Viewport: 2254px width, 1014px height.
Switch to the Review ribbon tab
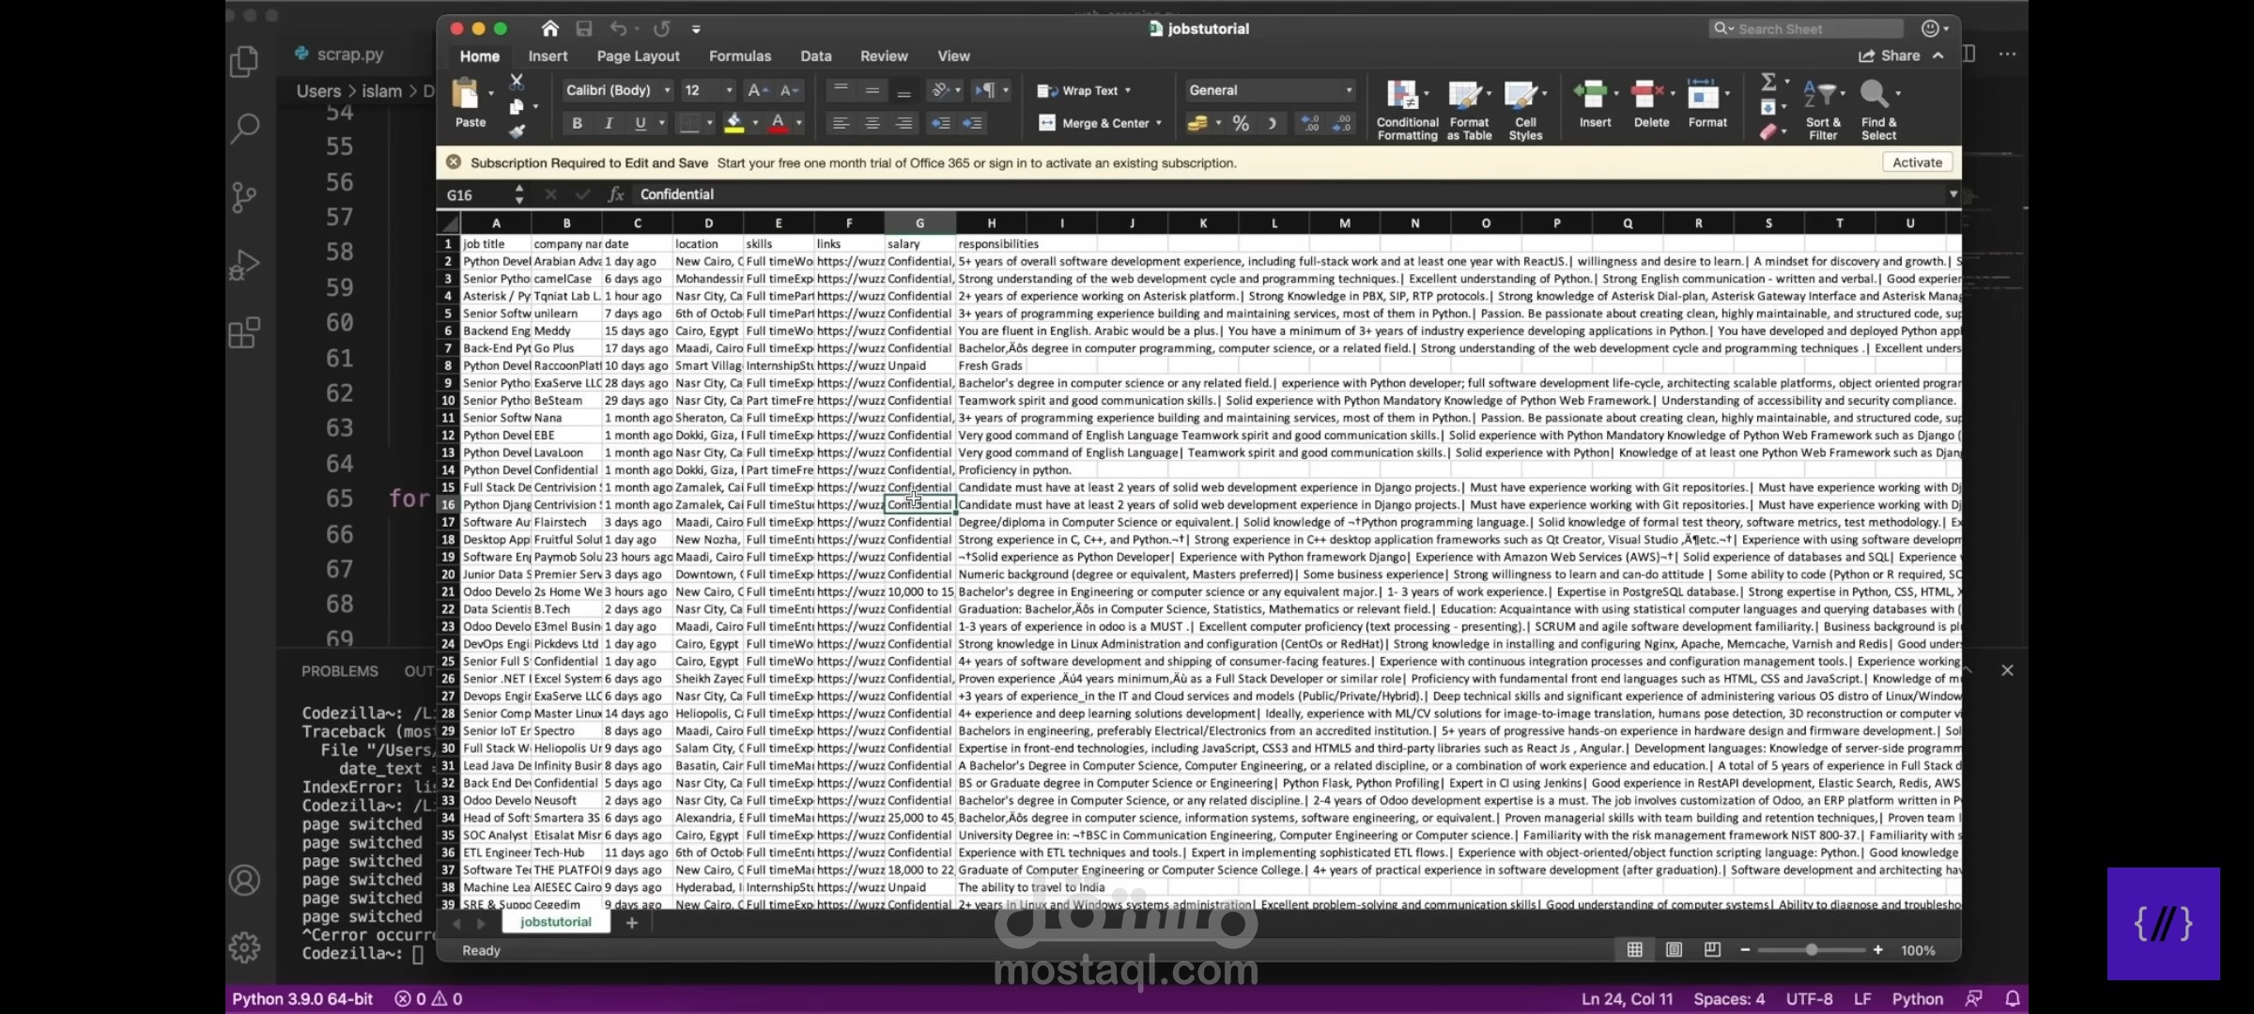pyautogui.click(x=884, y=56)
